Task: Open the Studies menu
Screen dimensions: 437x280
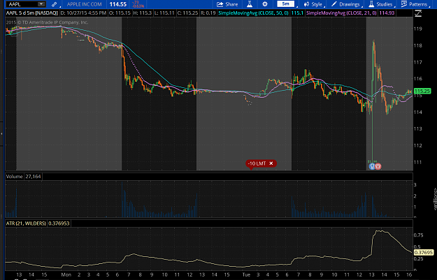Action: [x=380, y=4]
